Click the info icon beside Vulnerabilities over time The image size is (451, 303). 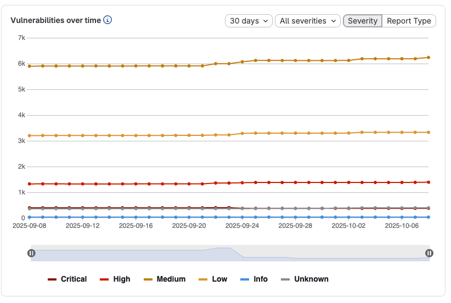point(108,20)
